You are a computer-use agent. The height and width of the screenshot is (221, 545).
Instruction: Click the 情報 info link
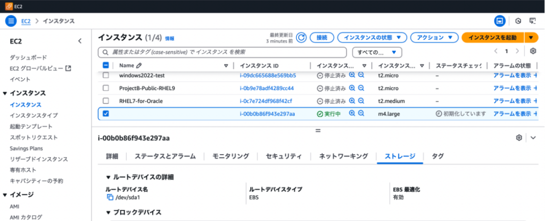pos(170,39)
